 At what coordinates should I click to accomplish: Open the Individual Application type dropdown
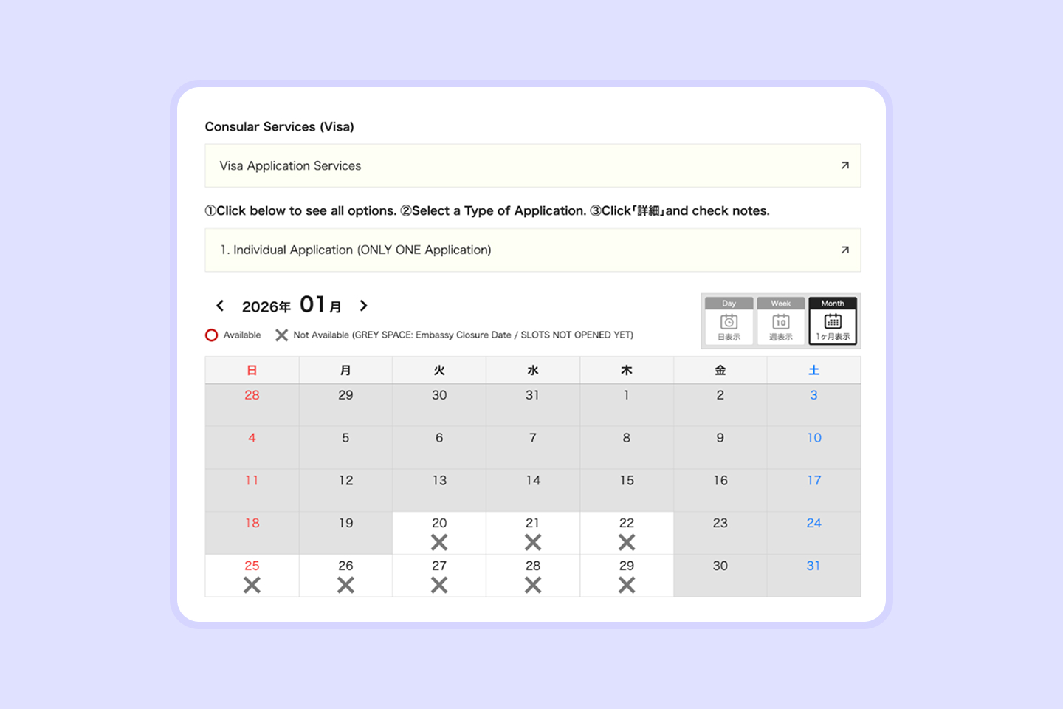pos(531,250)
